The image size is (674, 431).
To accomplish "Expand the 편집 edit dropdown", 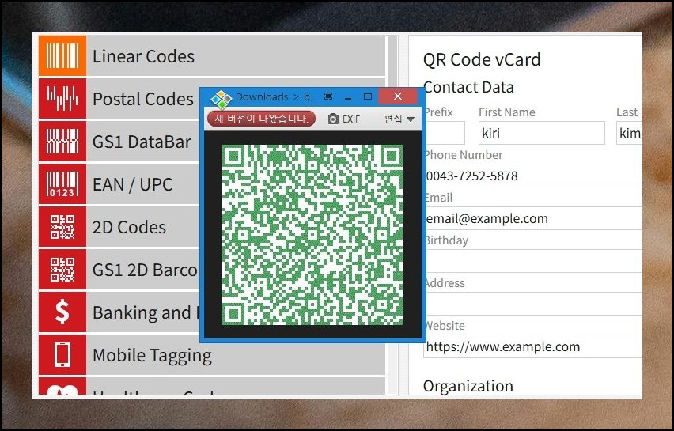I will [x=399, y=119].
